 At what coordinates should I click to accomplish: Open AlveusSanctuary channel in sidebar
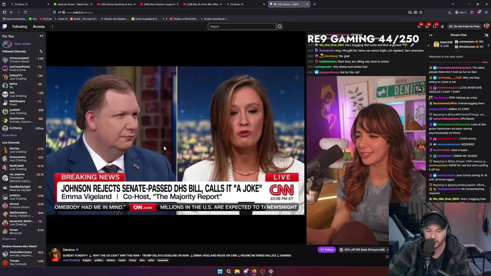(23, 254)
